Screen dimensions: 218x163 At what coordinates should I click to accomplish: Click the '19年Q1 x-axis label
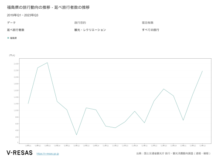click(x=28, y=146)
